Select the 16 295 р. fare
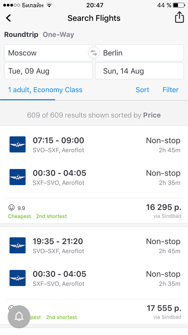The height and width of the screenshot is (335, 188). [x=163, y=207]
